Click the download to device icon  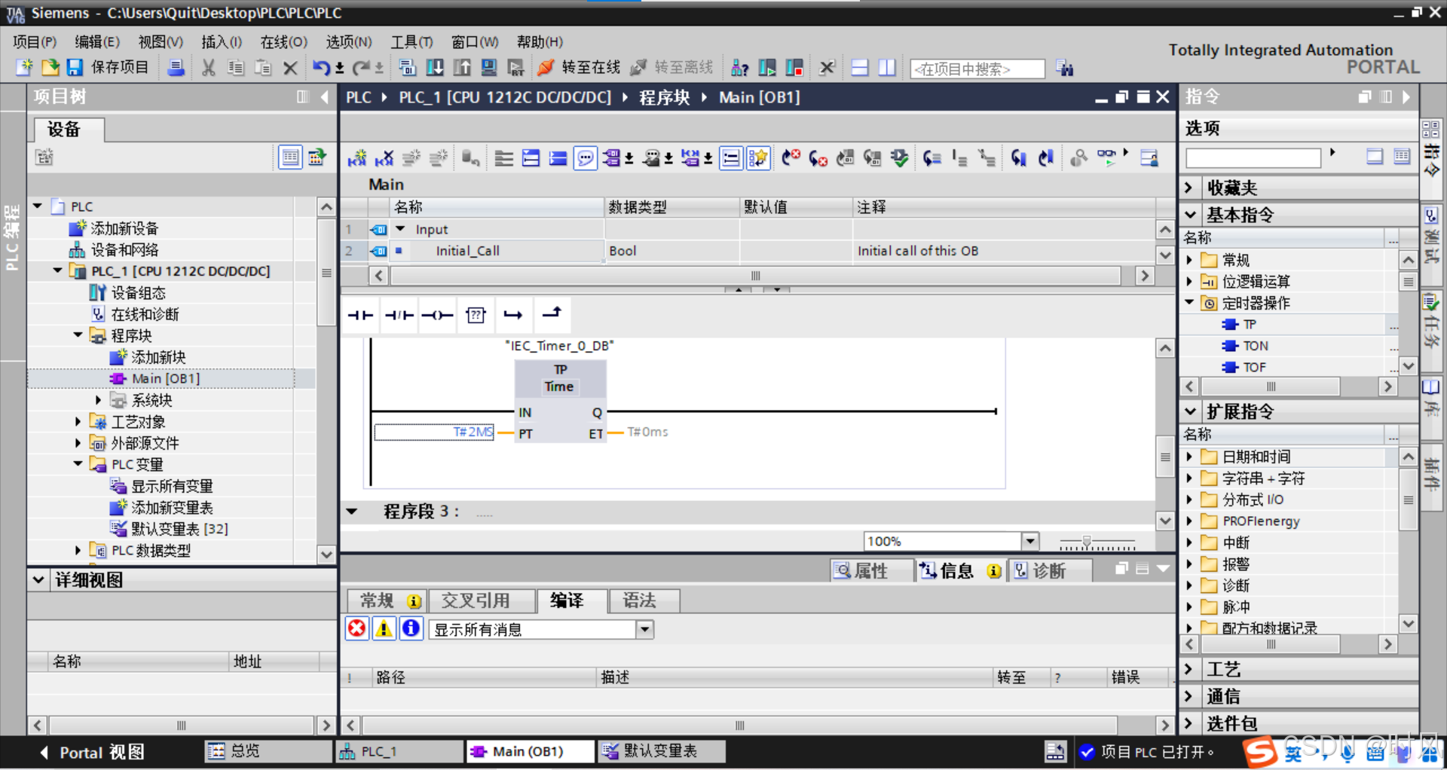pos(435,68)
